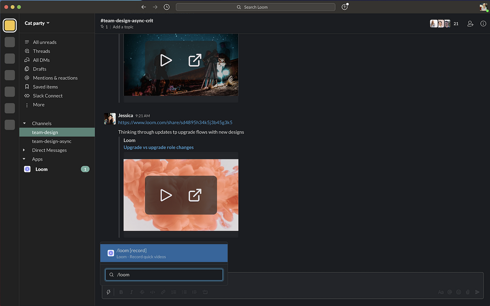Start an ordered list
490x306 pixels.
point(174,292)
